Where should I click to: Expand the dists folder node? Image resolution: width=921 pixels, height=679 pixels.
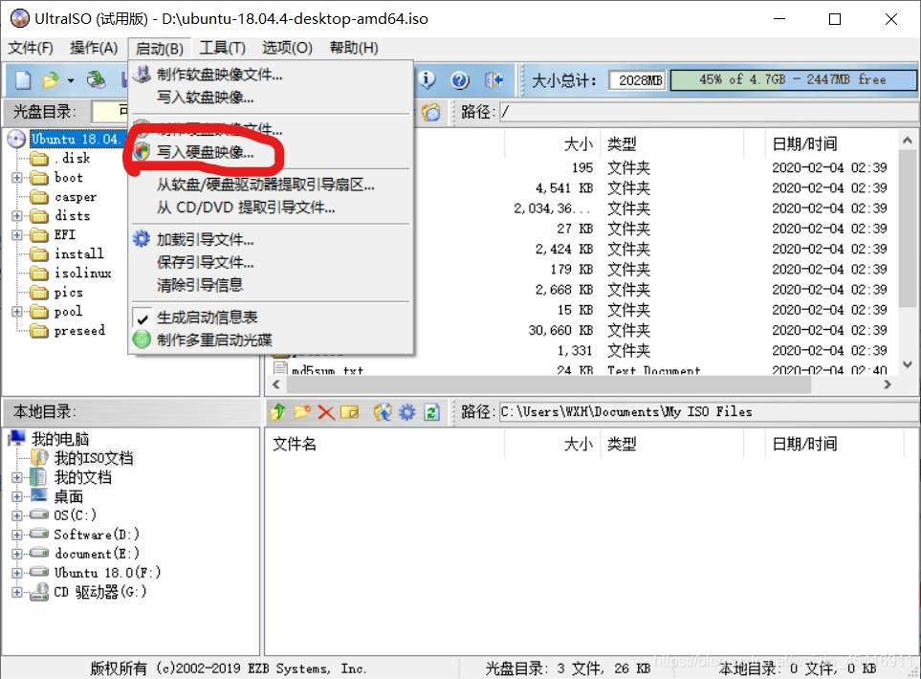[x=17, y=215]
